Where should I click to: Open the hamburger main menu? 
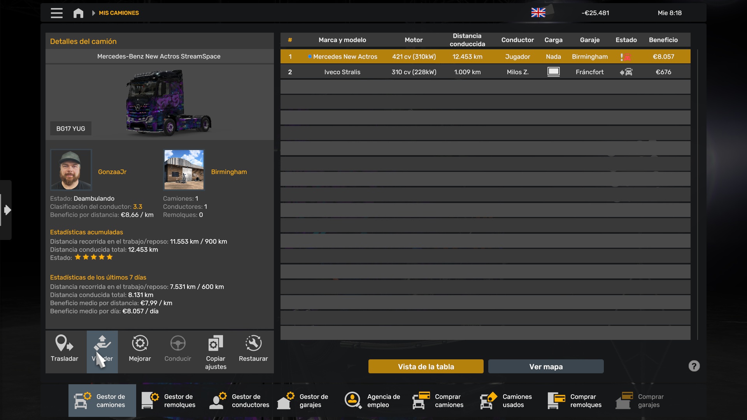tap(56, 13)
